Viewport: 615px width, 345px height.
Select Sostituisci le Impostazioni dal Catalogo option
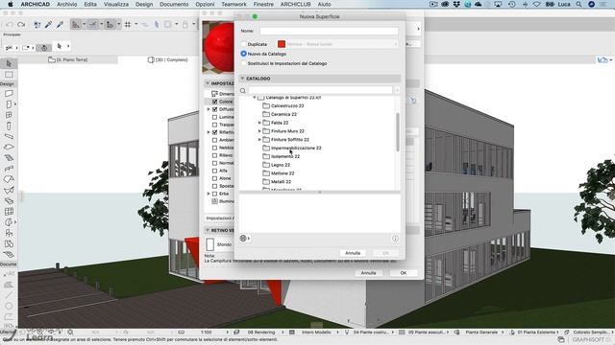point(243,63)
